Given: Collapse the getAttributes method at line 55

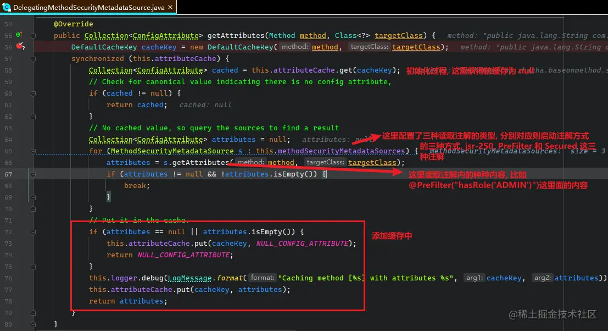Looking at the screenshot, I should pos(33,36).
